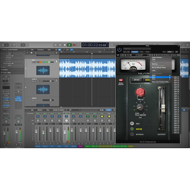Click the SPIKE console button in the plugin
Viewport: 190px width, 190px height.
tap(136, 80)
